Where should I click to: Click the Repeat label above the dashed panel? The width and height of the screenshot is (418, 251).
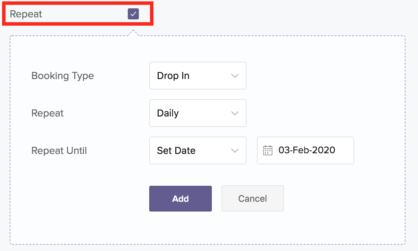pos(26,14)
